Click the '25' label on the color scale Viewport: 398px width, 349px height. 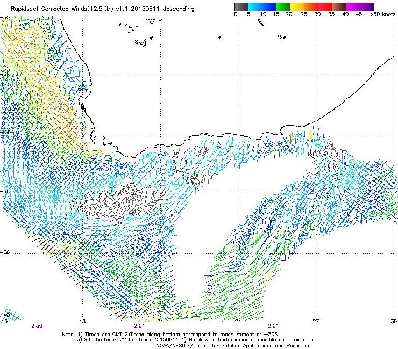304,14
